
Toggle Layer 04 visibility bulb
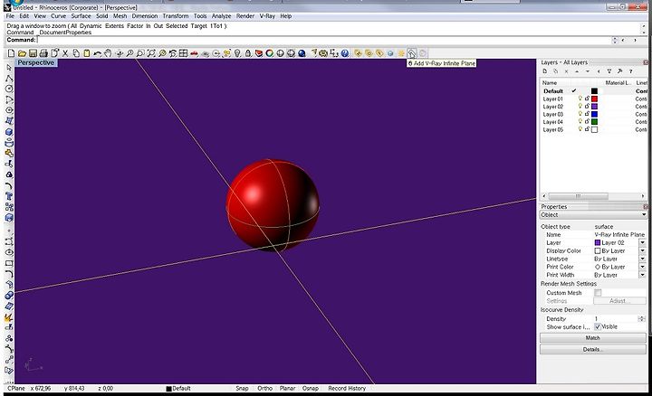tap(580, 122)
